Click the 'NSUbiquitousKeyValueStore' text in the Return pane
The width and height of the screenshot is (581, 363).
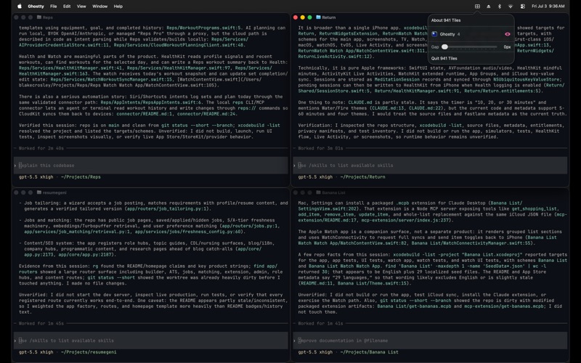(x=526, y=79)
